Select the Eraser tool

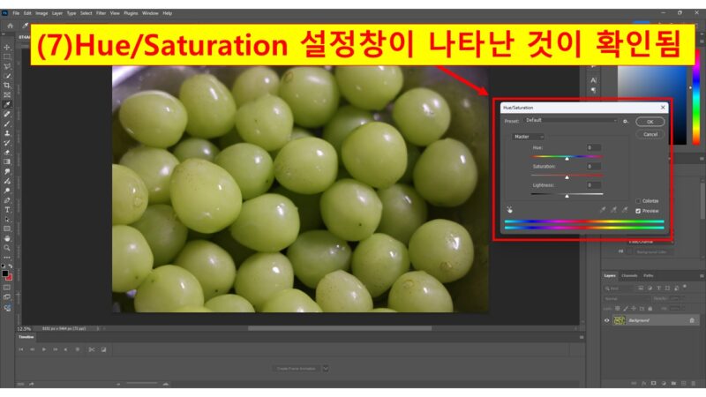click(7, 152)
